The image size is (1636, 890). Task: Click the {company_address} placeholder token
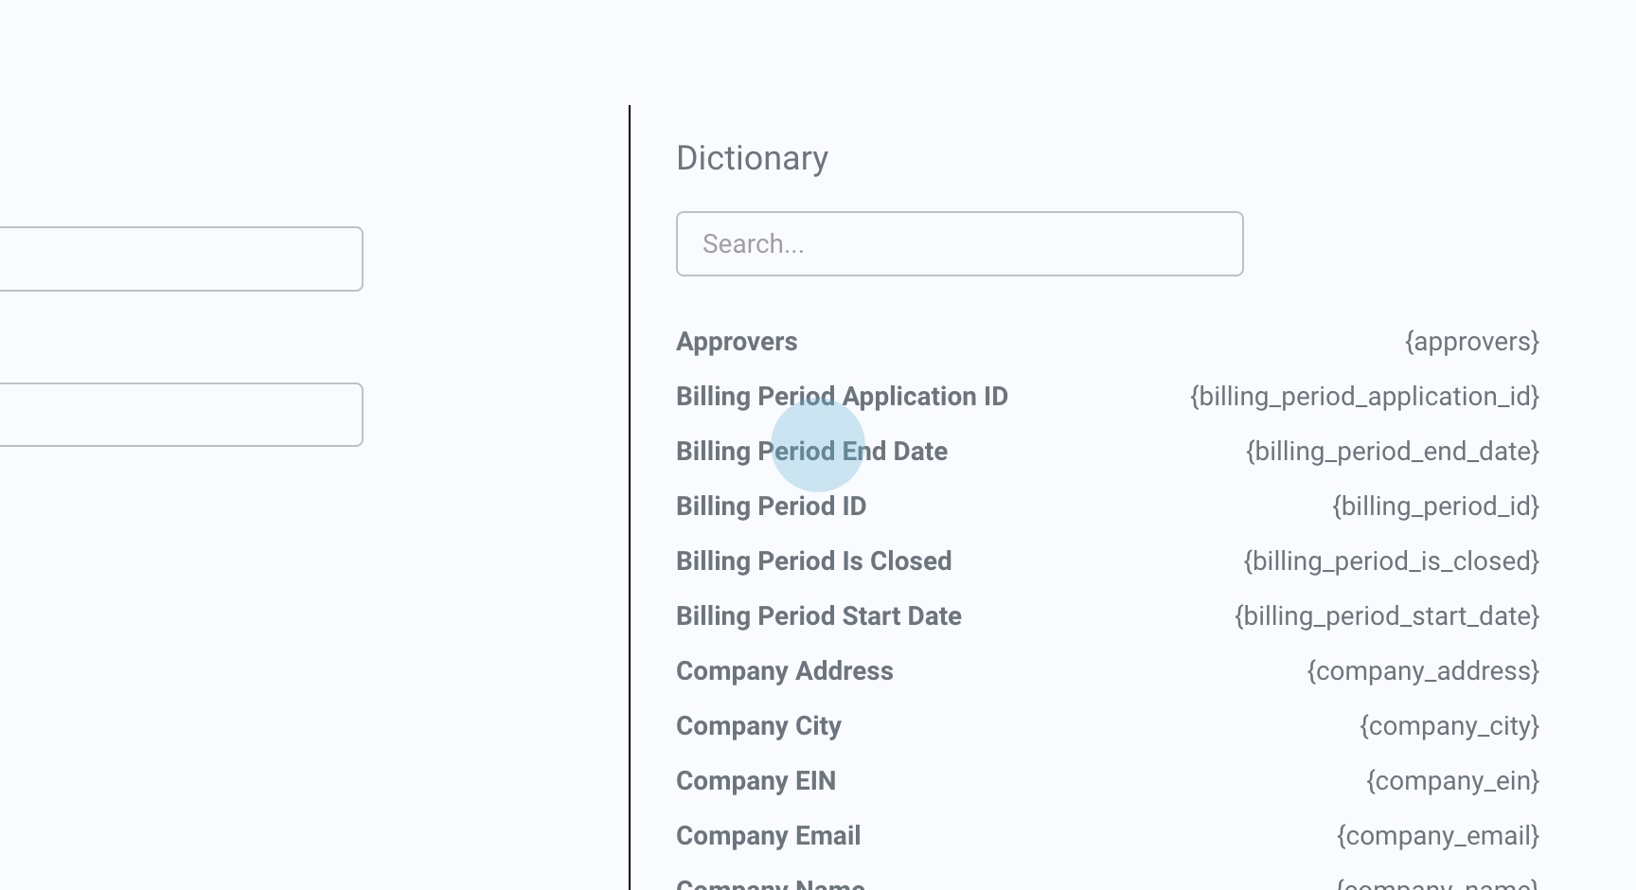[x=1423, y=671]
